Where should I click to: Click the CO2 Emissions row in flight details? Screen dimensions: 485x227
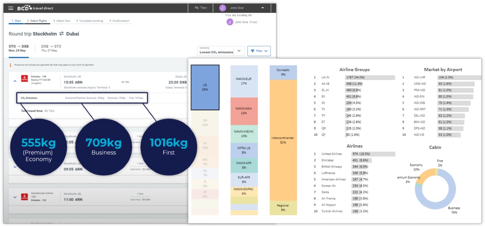tap(82, 98)
